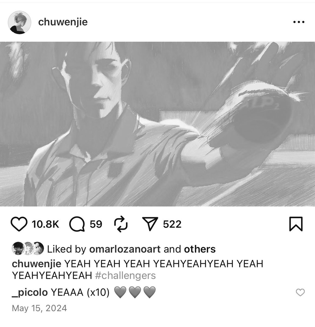Viewport: 315px width, 327px height.
Task: Click the chuwenjie username in header
Action: (63, 22)
